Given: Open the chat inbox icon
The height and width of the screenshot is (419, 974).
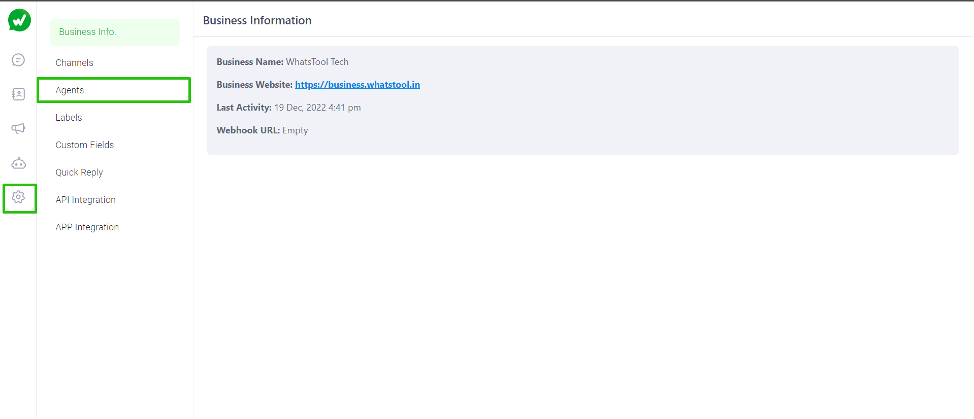Looking at the screenshot, I should pos(18,60).
